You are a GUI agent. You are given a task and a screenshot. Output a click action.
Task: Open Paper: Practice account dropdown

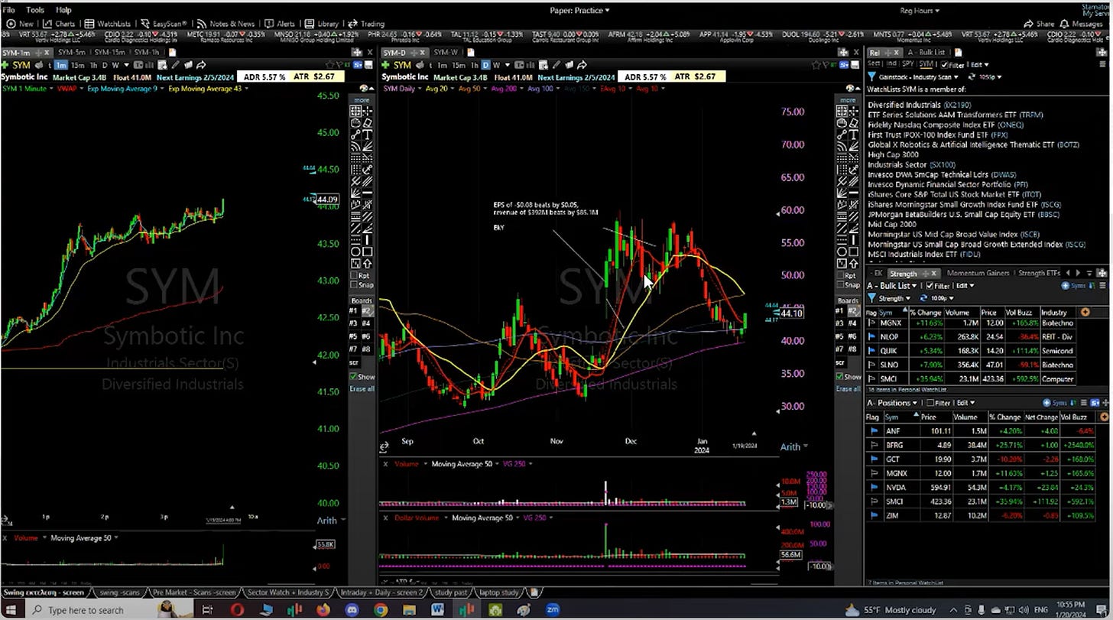tap(579, 11)
